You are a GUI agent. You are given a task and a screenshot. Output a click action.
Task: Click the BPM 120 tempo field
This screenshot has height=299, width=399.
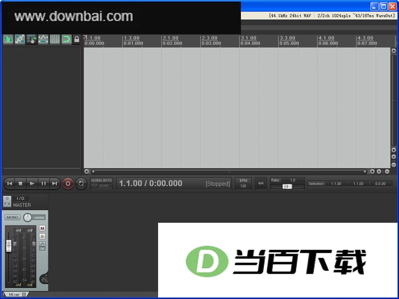[x=243, y=183]
